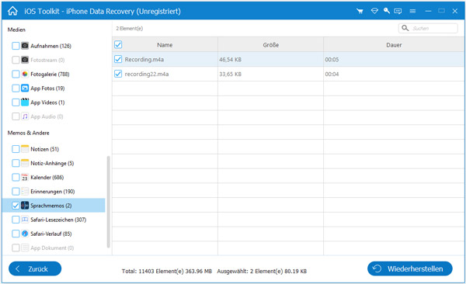
Task: Sort by the Name column header
Action: pos(165,45)
